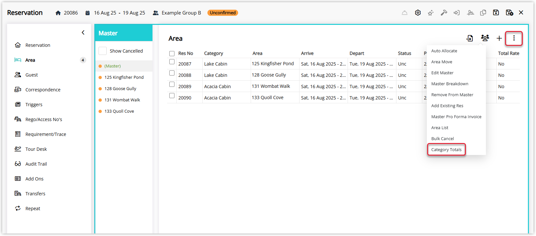Choose Category Totals from the menu
536x236 pixels.
pyautogui.click(x=447, y=149)
